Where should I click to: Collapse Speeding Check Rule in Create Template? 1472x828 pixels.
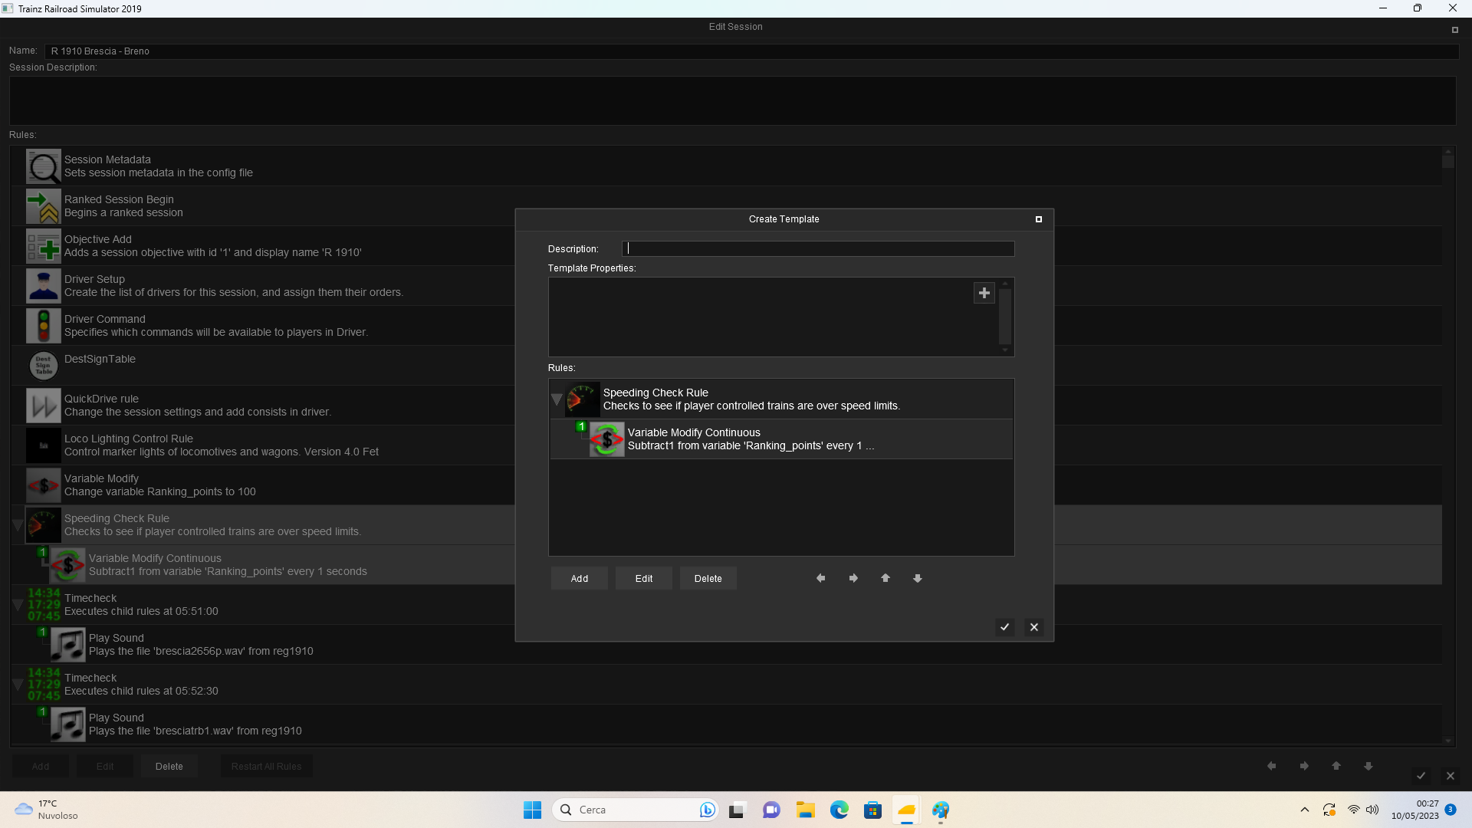tap(557, 399)
